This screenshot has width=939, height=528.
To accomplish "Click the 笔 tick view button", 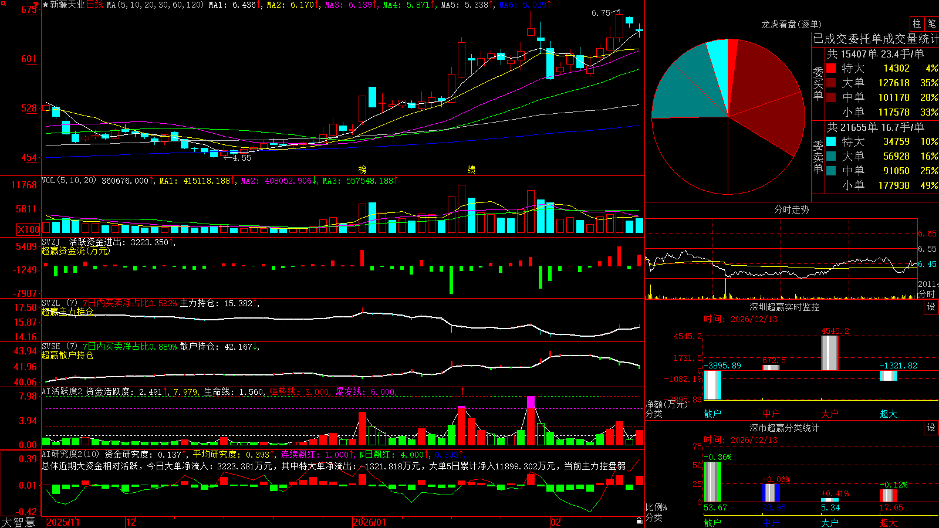I will (x=931, y=24).
